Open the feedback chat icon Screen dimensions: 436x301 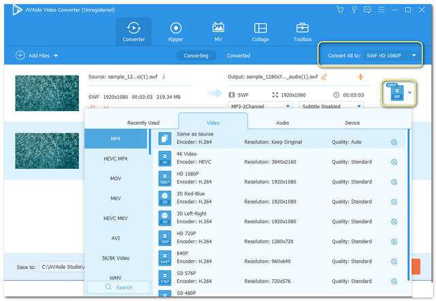point(367,10)
